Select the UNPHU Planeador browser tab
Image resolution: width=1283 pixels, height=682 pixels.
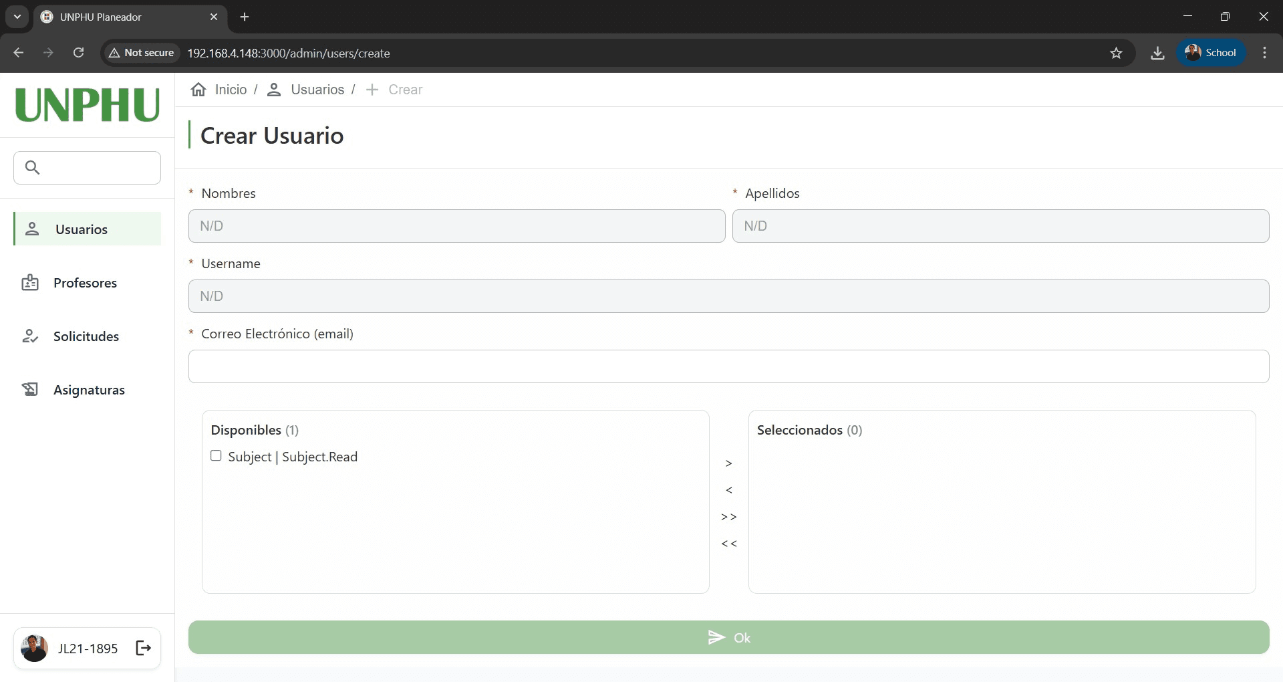click(x=130, y=17)
